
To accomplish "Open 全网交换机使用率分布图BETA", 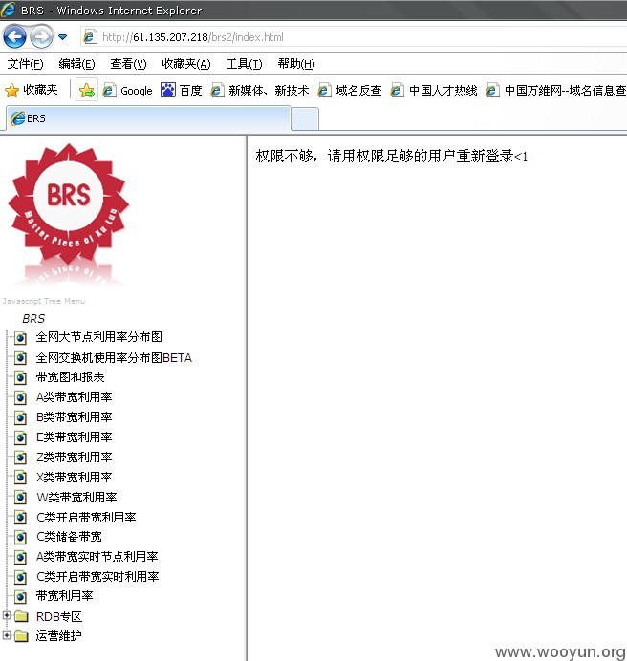I will coord(114,358).
